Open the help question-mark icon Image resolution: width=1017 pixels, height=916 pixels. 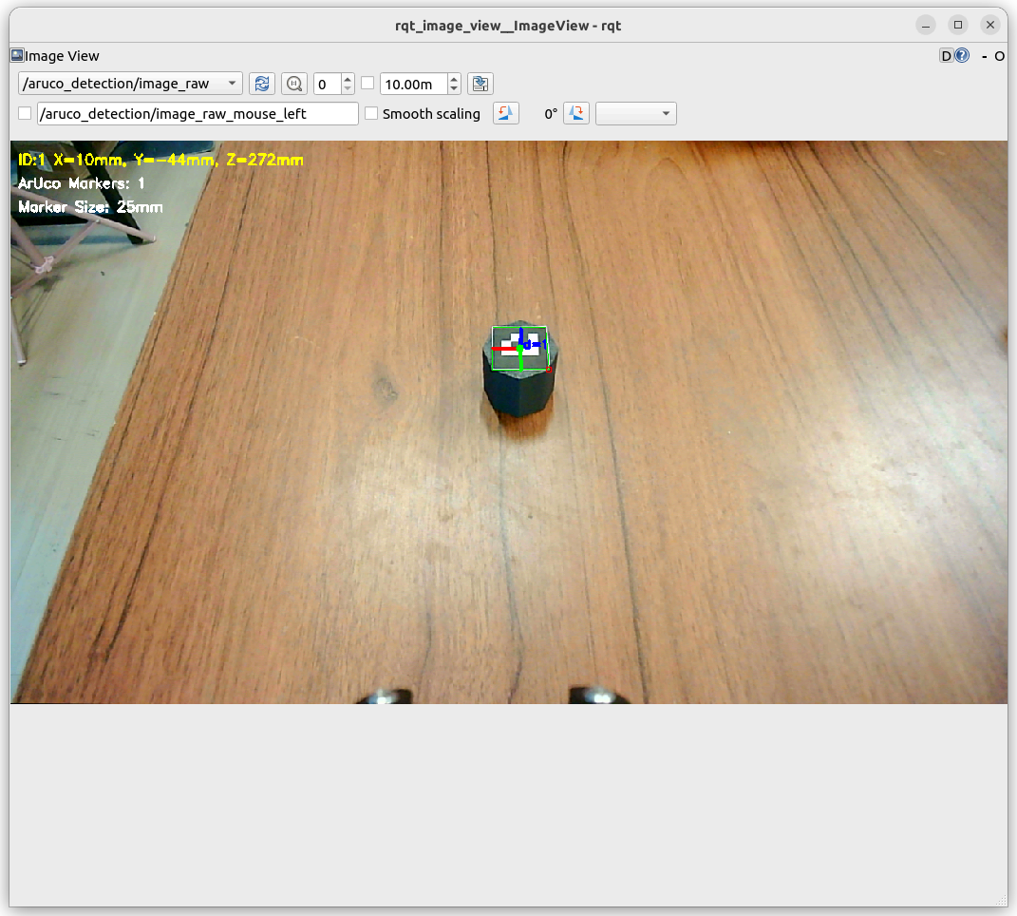[963, 56]
